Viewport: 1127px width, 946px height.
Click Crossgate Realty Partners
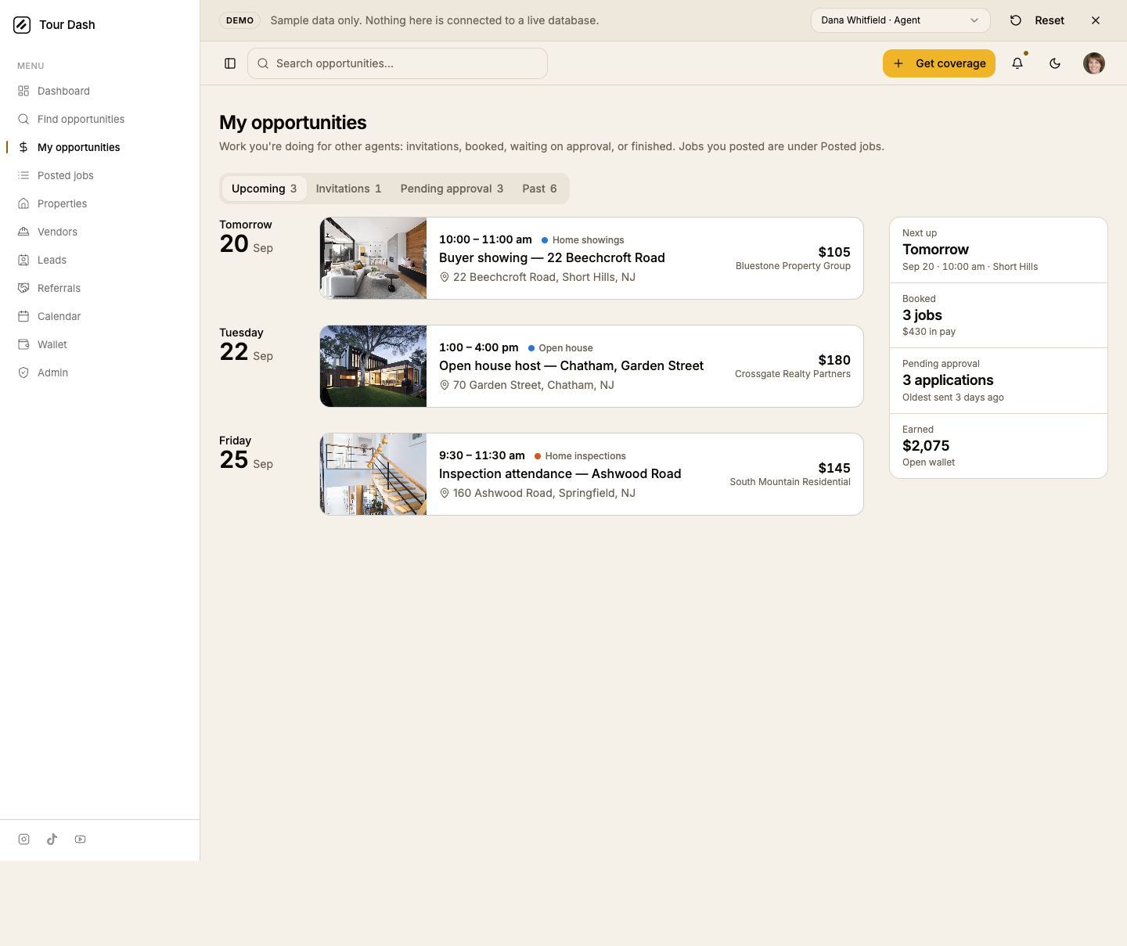click(x=793, y=374)
